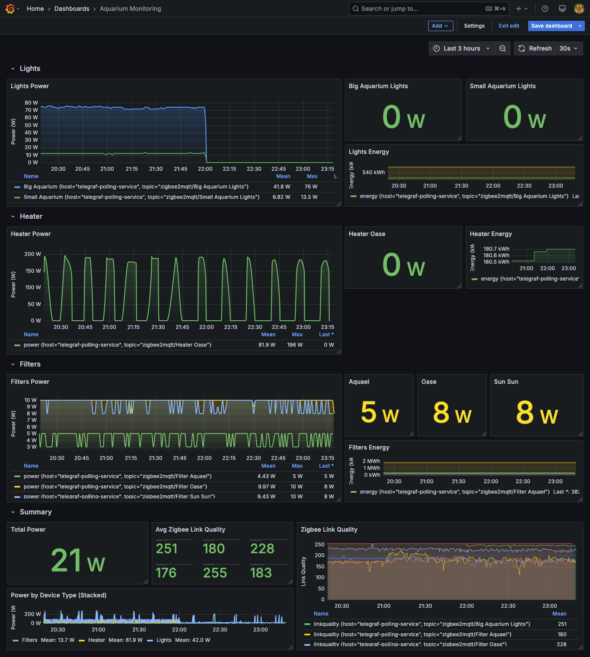Viewport: 590px width, 657px height.
Task: Open the Last 3 hours time range dropdown
Action: tap(461, 48)
